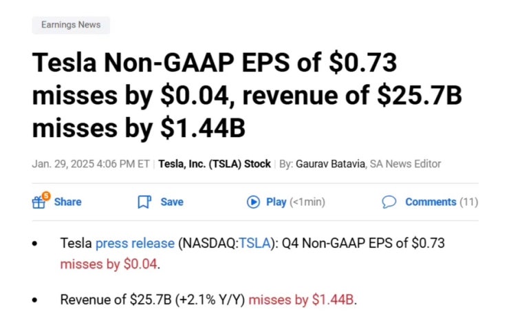Click the speech bubble Comments icon
Viewport: 511px width, 316px height.
pos(389,202)
